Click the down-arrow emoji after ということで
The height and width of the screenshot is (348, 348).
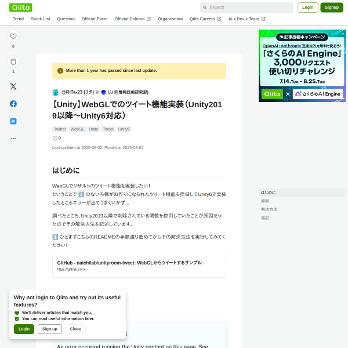[x=81, y=194]
